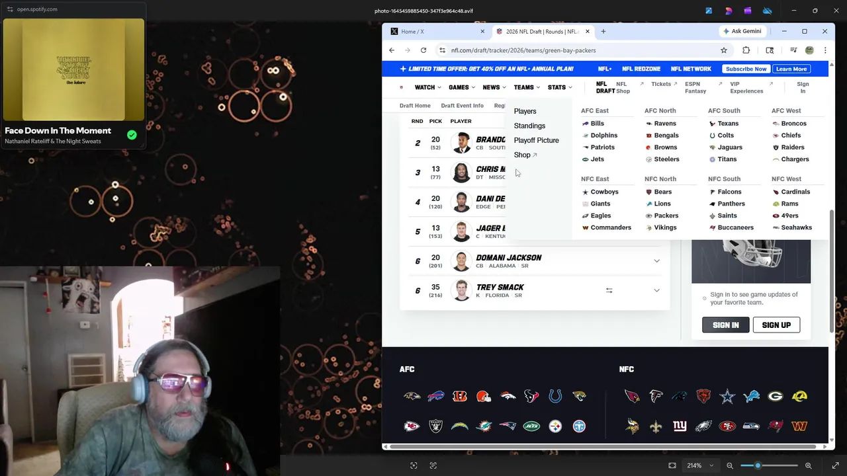Click the Ask Gemini button
Viewport: 847px width, 476px height.
click(742, 31)
